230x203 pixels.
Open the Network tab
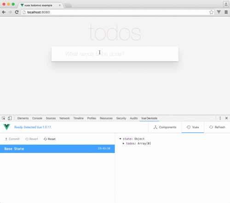(64, 118)
